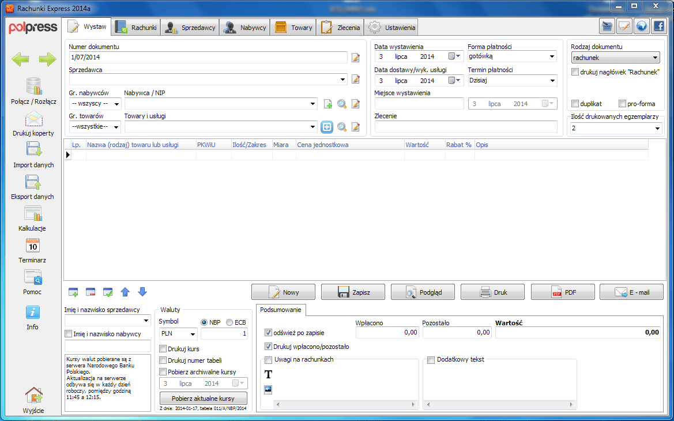Click edit icon in Towary i usługi row
The height and width of the screenshot is (421, 674).
[356, 127]
